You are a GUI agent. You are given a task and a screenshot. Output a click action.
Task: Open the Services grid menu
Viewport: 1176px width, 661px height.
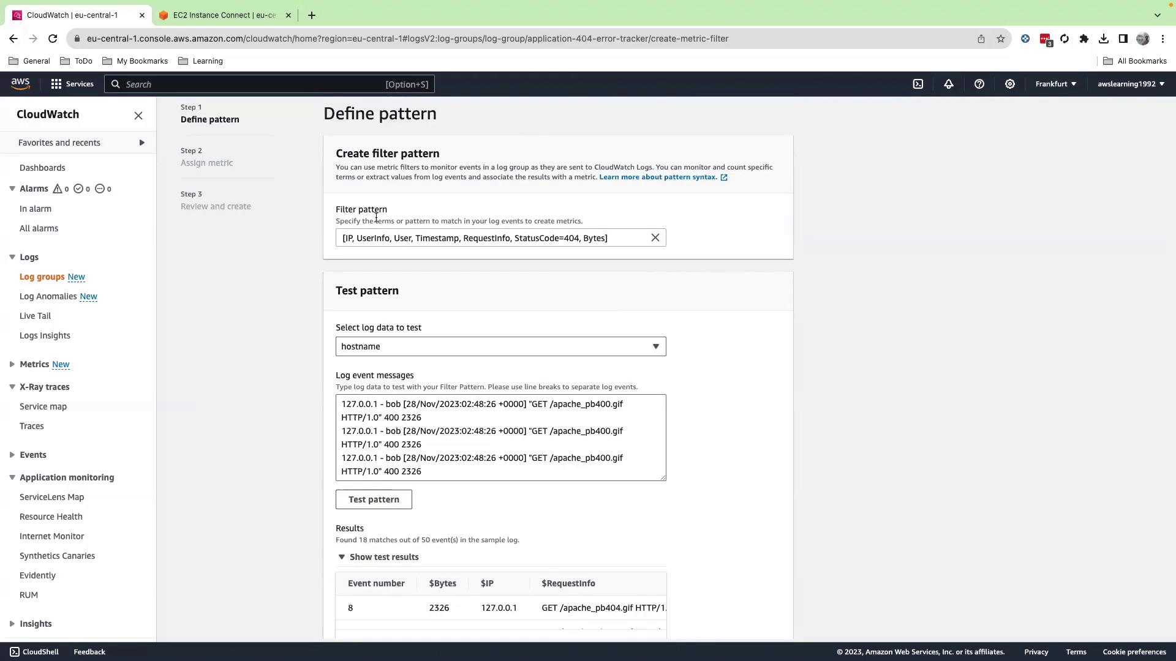coord(72,84)
